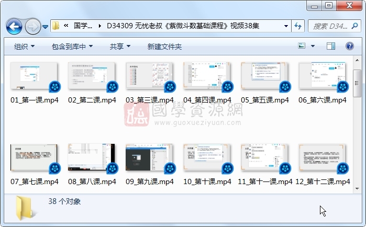Screen dimensions: 366x227
Task: Click file name 10_第十课.mp4
Action: (207, 182)
